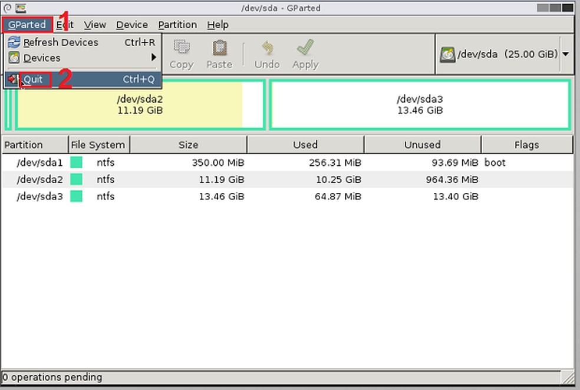The width and height of the screenshot is (580, 390).
Task: Click the Undo toolbar icon
Action: 268,48
